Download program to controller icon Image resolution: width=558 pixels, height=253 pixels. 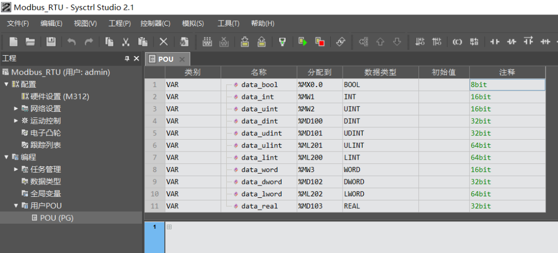pos(244,42)
